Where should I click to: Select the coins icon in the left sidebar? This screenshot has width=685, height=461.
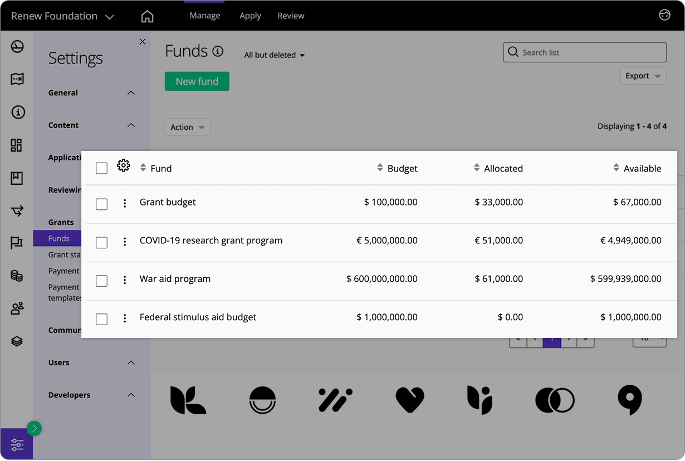17,276
